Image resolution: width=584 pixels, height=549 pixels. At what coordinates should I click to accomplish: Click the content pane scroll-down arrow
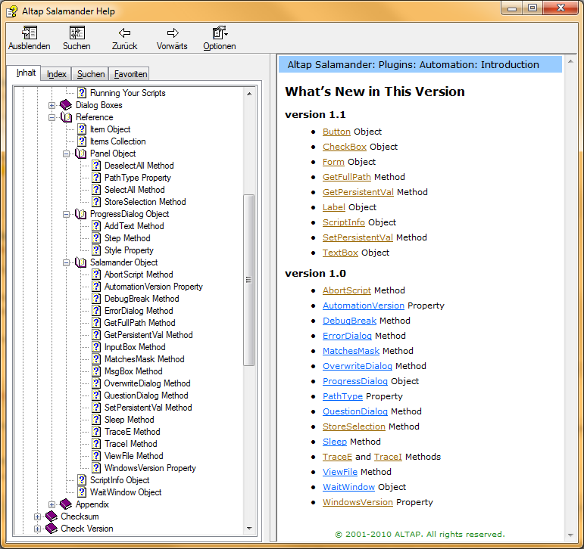point(570,535)
